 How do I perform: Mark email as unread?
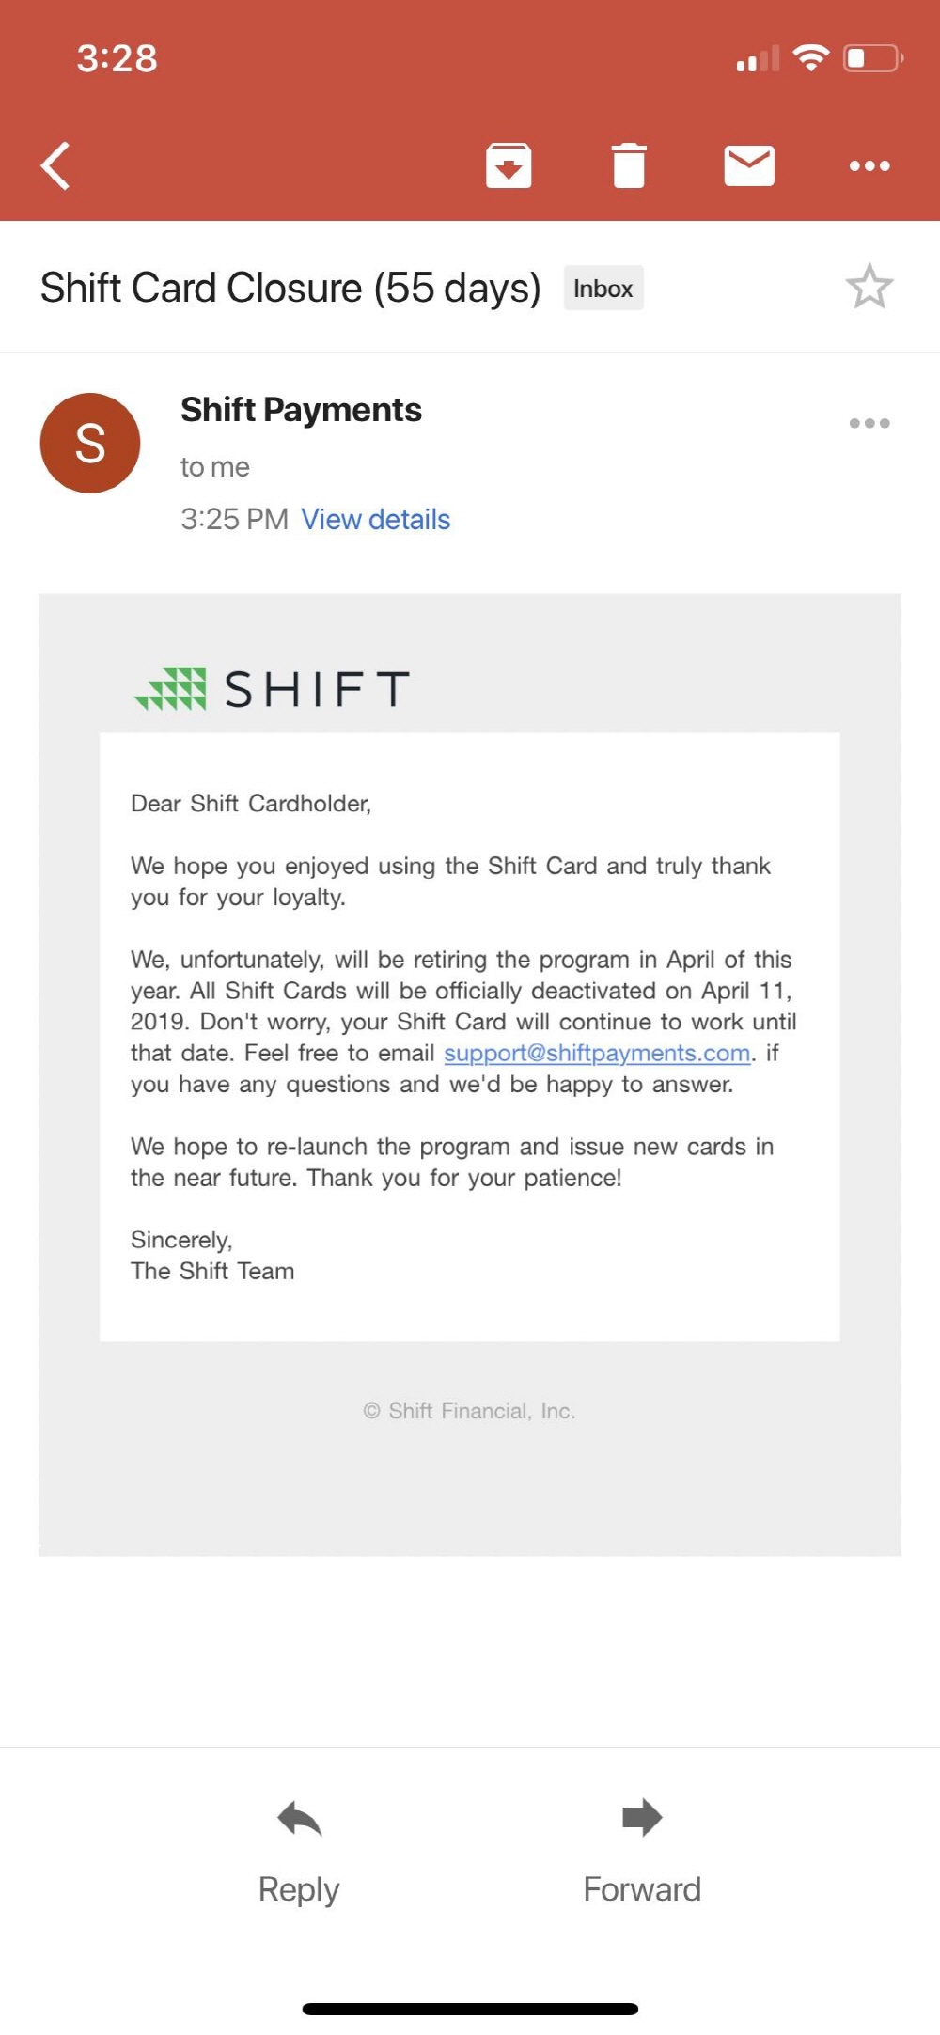(749, 166)
